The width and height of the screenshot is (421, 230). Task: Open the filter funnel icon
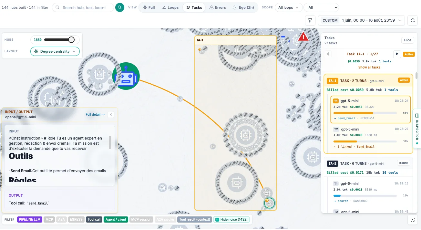coord(310,20)
